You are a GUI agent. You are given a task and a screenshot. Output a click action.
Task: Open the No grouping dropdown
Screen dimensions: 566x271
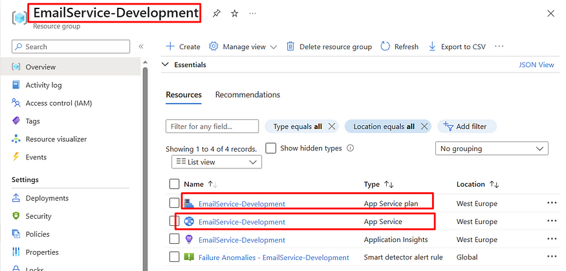pyautogui.click(x=492, y=148)
